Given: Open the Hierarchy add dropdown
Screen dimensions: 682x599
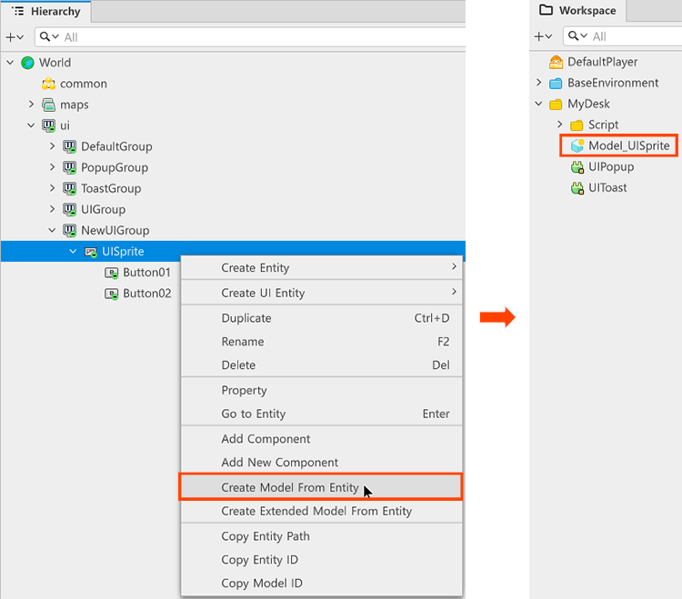Looking at the screenshot, I should [x=15, y=37].
